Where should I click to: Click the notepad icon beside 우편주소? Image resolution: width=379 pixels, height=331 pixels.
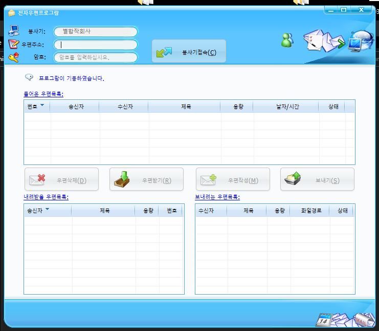pyautogui.click(x=14, y=44)
